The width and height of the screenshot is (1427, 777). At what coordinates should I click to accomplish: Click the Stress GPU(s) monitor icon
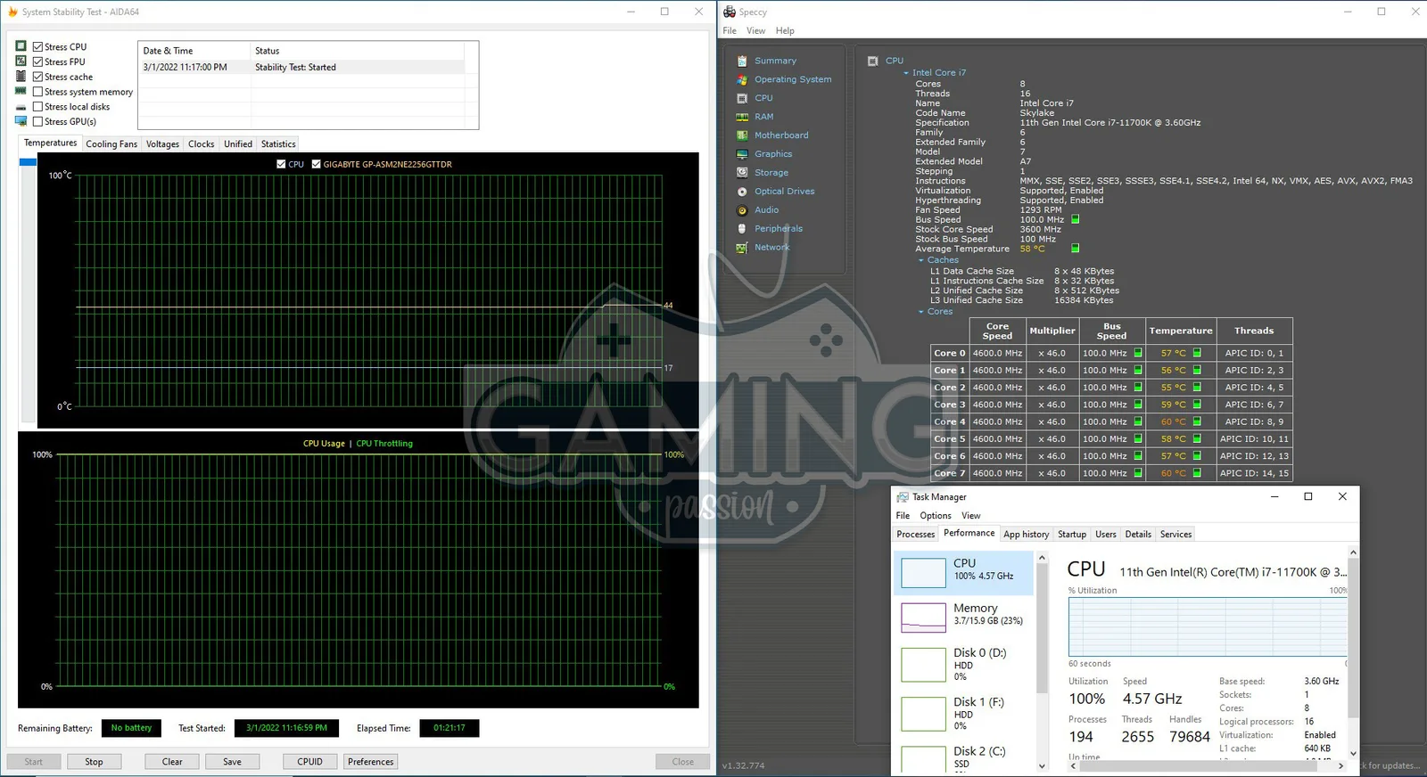point(21,121)
